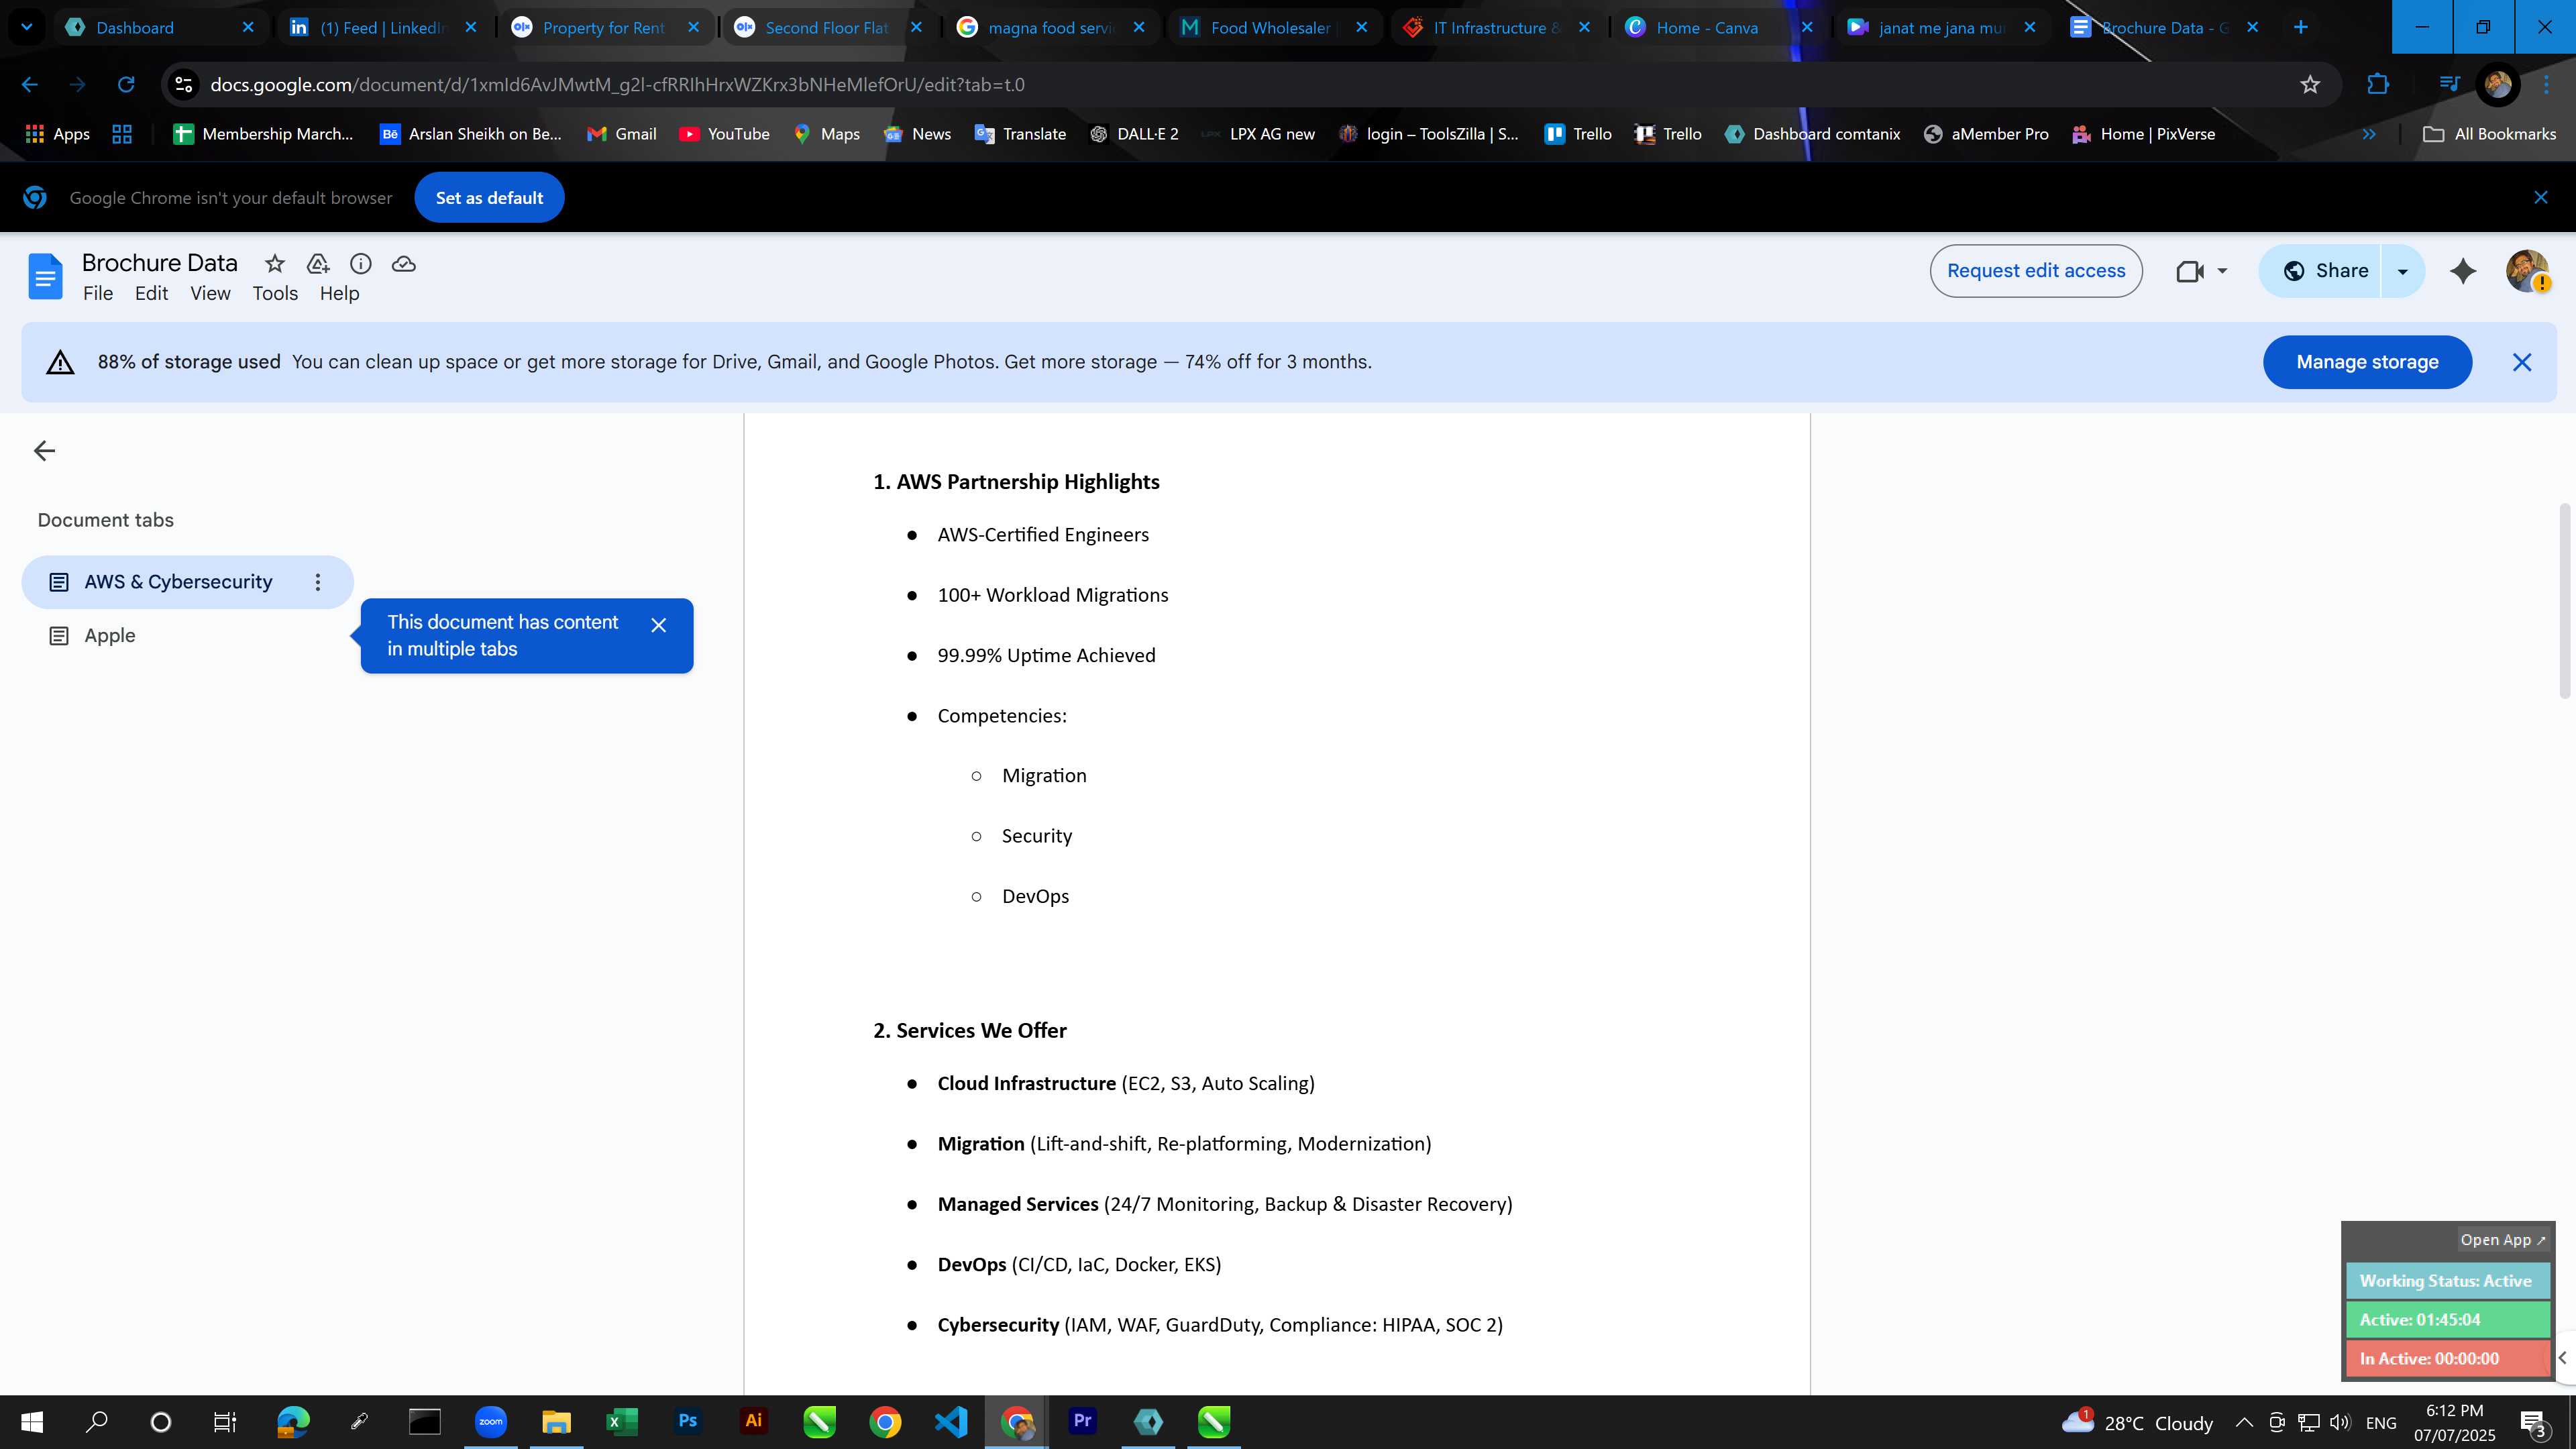Open Excel from the taskbar

coord(622,1422)
